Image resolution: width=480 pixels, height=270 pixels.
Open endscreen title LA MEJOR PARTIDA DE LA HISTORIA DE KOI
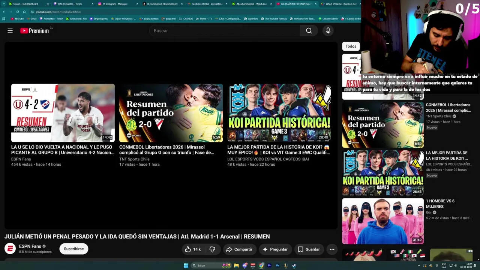pos(279,150)
